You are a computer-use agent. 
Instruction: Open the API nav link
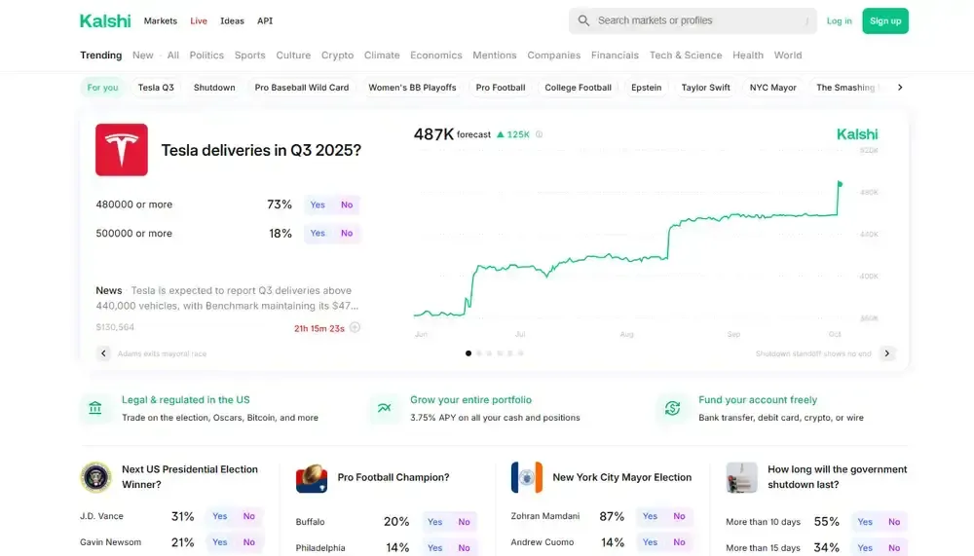click(265, 20)
